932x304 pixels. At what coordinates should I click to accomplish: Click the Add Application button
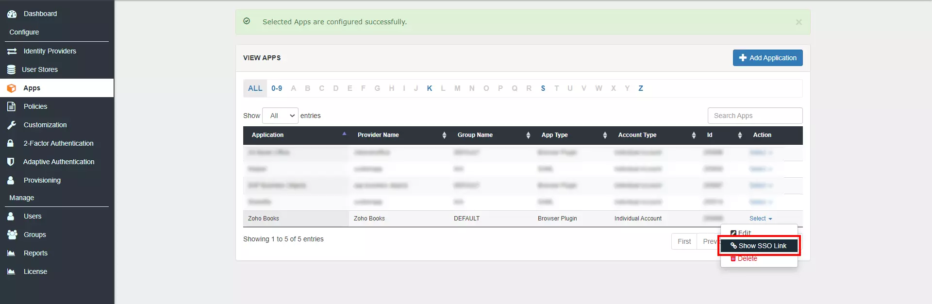click(x=767, y=58)
